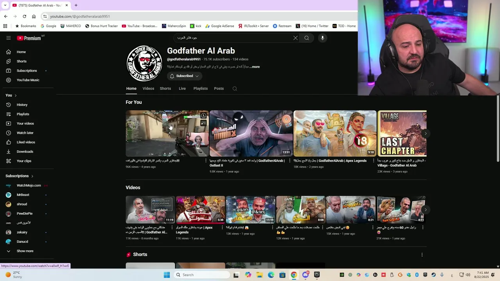
Task: Open the Subscribed notification dropdown
Action: 184,76
